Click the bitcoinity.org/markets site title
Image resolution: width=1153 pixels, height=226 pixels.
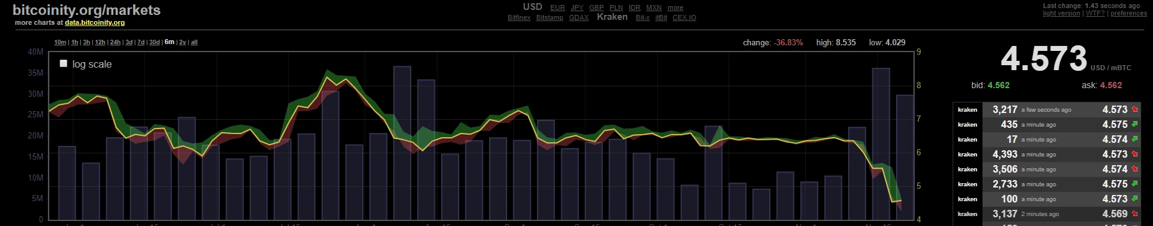point(86,10)
